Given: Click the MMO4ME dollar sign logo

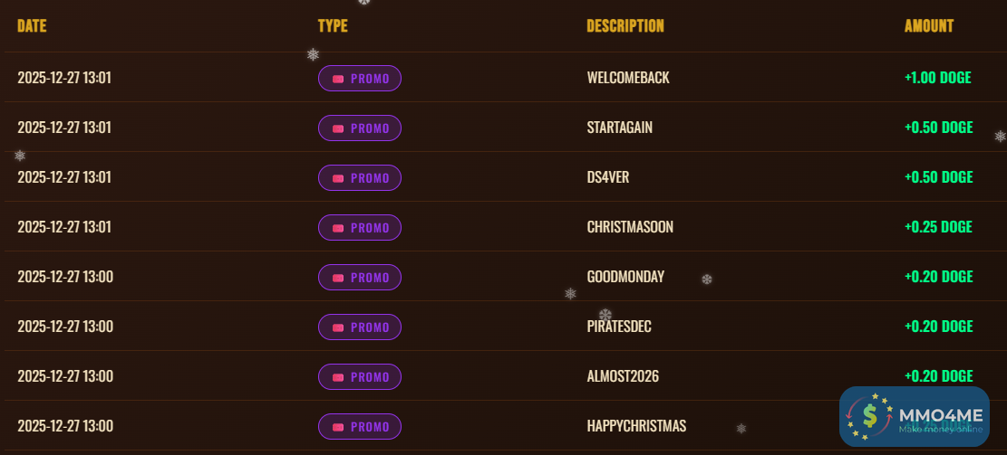Looking at the screenshot, I should [868, 415].
